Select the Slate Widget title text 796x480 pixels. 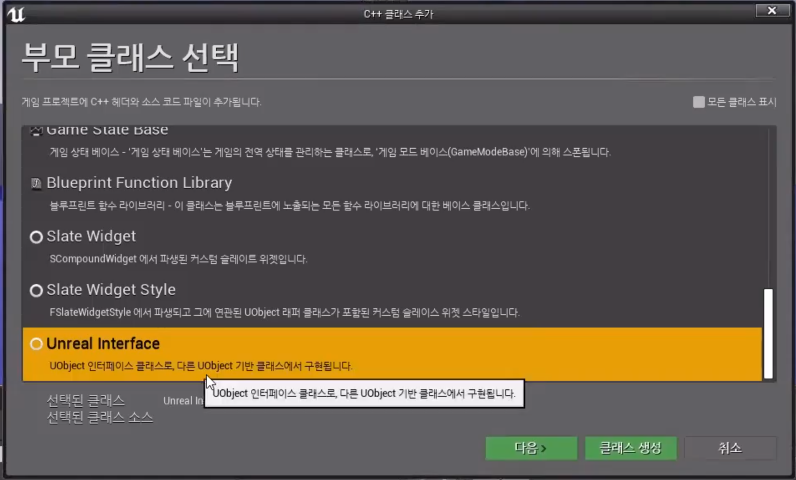[91, 236]
